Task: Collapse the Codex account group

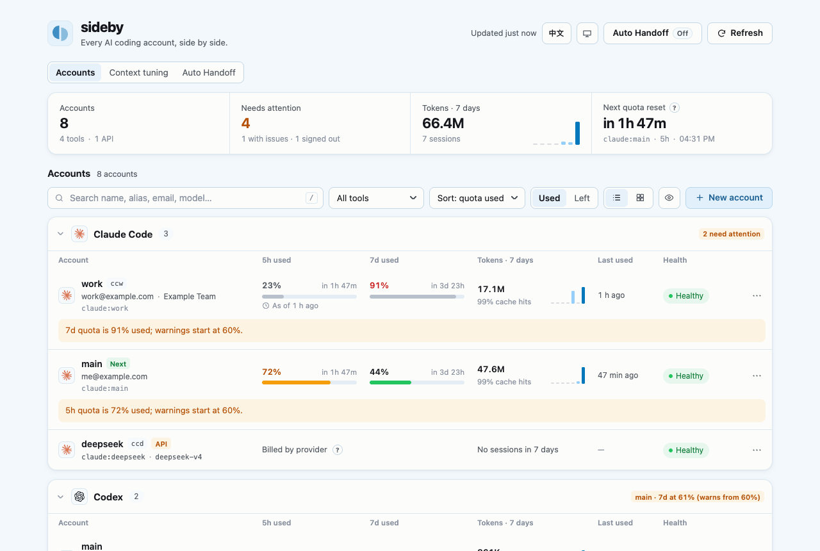Action: [60, 497]
